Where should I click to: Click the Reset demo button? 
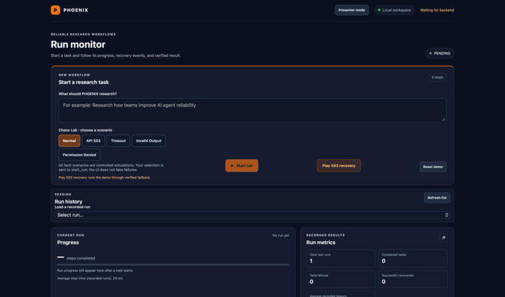pyautogui.click(x=432, y=167)
